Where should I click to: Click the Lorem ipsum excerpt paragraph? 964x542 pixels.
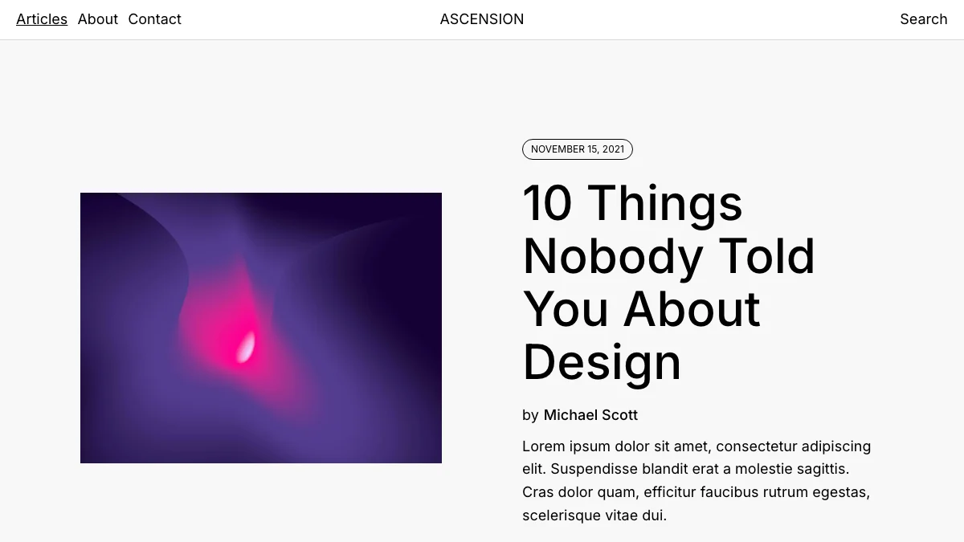(x=696, y=480)
